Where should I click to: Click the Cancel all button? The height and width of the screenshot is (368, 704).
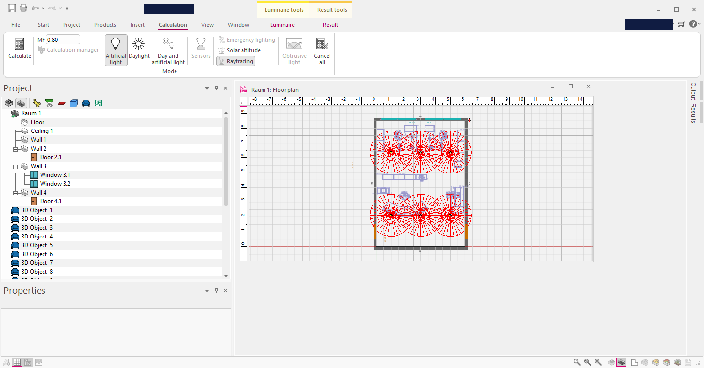click(x=322, y=50)
